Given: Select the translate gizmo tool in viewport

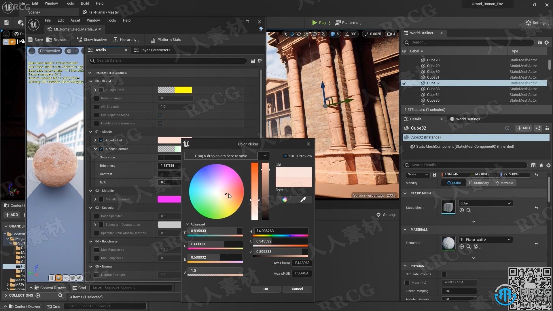Looking at the screenshot, I should point(292,34).
